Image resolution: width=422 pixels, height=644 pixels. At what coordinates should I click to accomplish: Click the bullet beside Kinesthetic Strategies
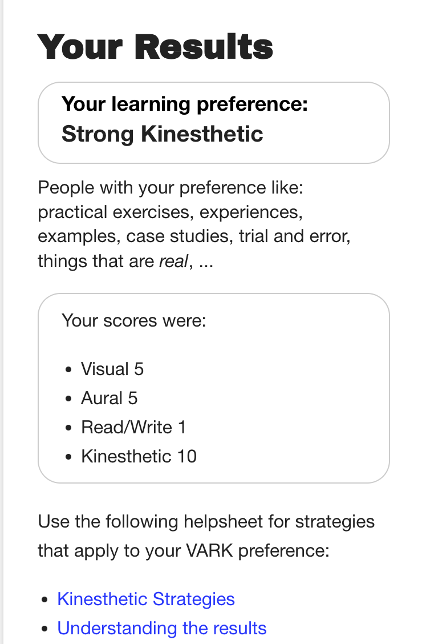(45, 600)
